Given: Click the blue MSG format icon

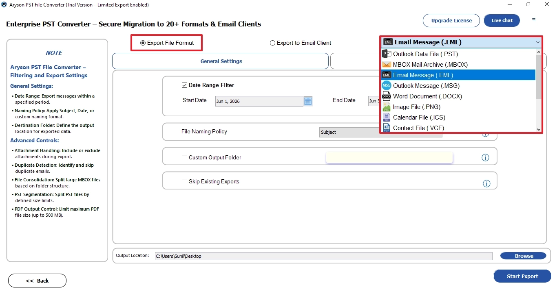Looking at the screenshot, I should point(386,85).
